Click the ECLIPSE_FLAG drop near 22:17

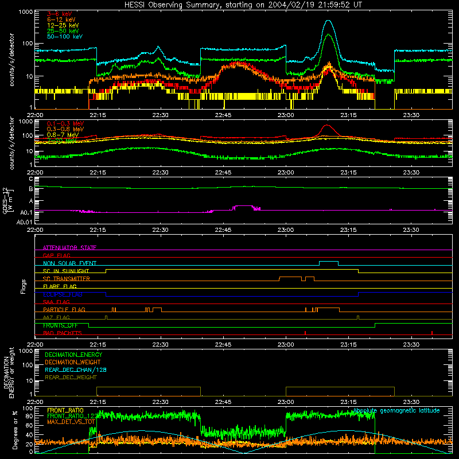(x=106, y=294)
